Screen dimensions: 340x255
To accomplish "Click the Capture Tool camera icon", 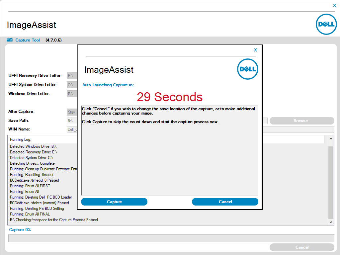I will (10, 40).
